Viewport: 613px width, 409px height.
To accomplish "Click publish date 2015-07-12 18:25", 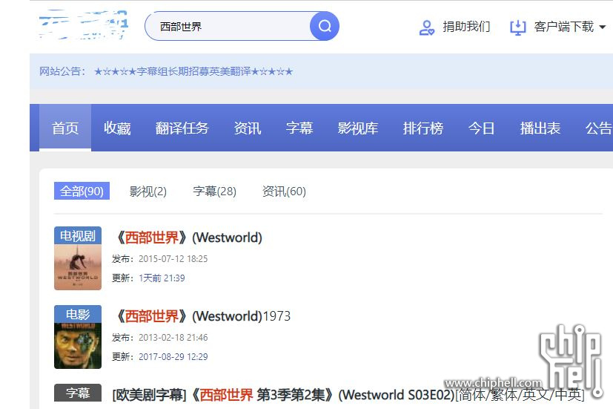I will (173, 259).
